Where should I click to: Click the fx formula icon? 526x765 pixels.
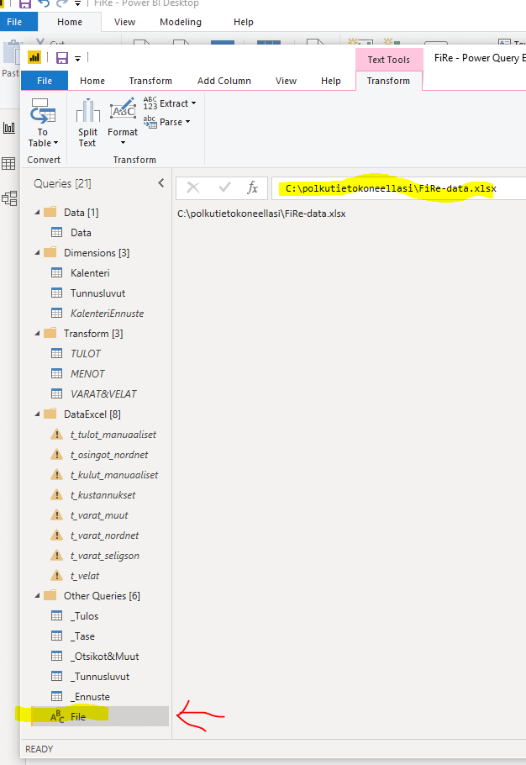click(x=253, y=187)
